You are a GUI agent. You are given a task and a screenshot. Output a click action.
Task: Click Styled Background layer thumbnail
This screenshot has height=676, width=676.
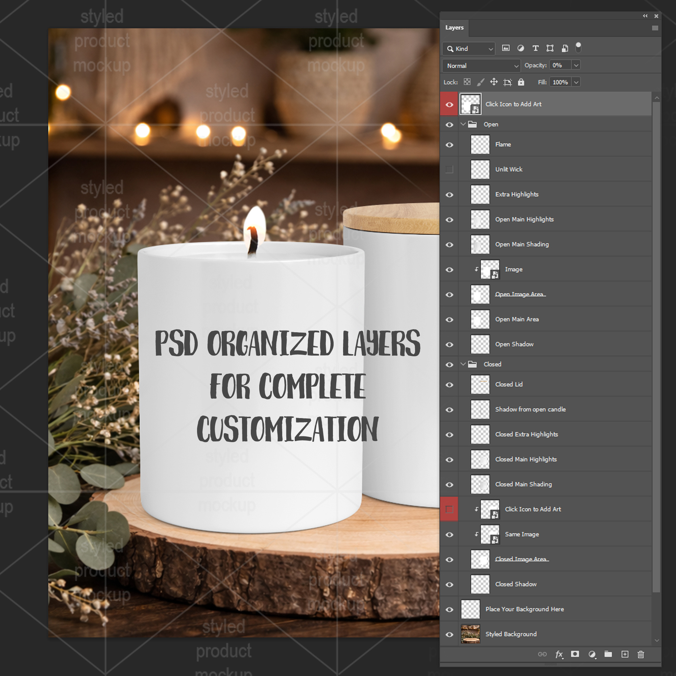tap(470, 634)
